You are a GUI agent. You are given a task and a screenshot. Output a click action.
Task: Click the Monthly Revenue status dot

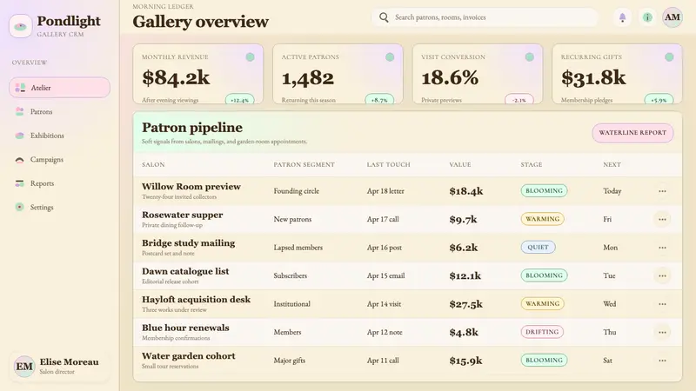tap(251, 57)
